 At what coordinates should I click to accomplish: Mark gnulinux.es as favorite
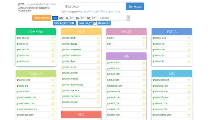pyautogui.click(x=53, y=55)
